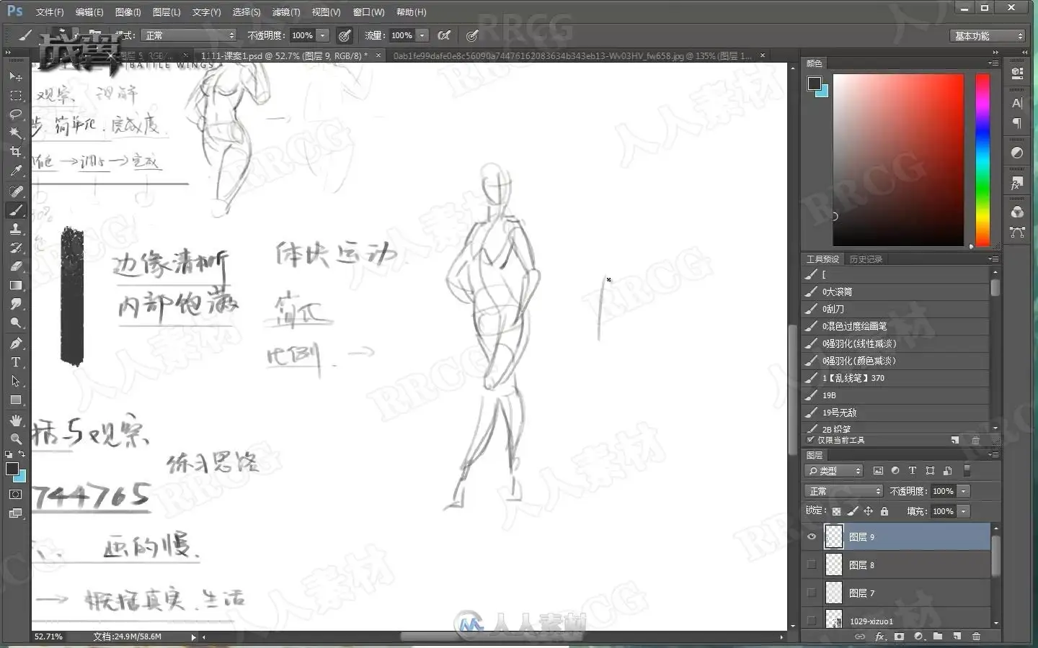Screen dimensions: 1038x648
Task: Toggle lock position
Action: pos(868,511)
